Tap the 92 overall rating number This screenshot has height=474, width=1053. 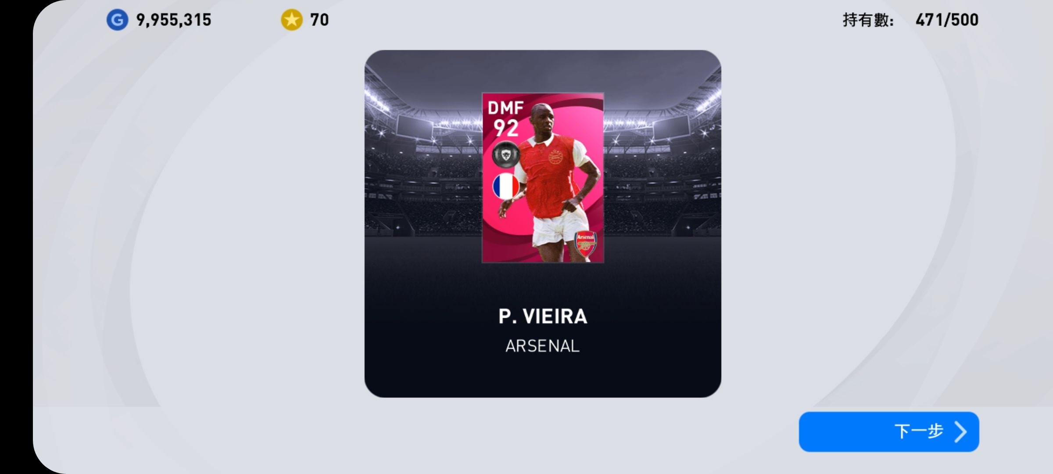point(506,128)
